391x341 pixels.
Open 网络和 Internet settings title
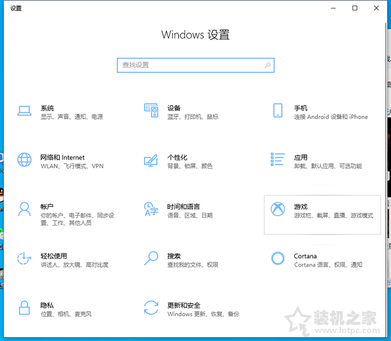coord(62,158)
